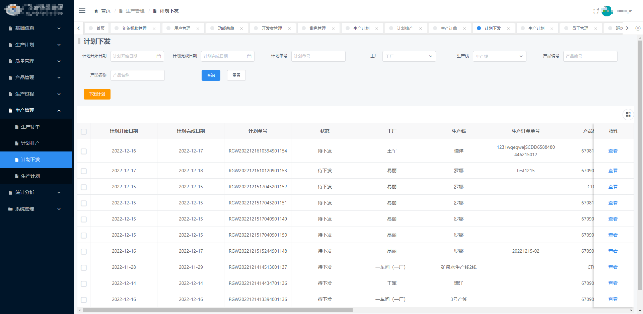
Task: Open calendar icon in 计划开始日期 field
Action: [x=159, y=56]
